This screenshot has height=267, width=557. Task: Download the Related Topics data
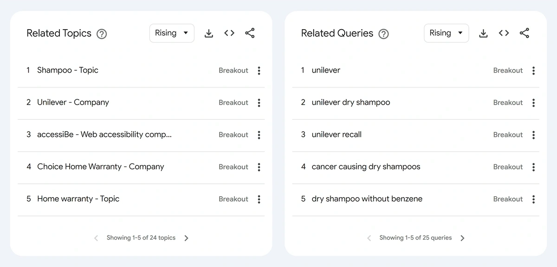(x=209, y=33)
